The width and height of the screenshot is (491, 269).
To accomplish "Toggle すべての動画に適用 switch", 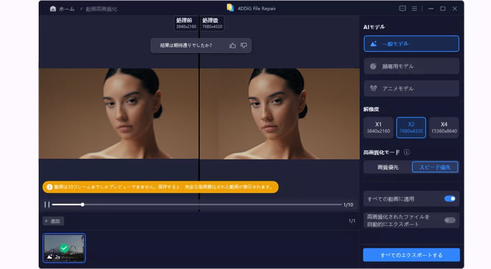I will tap(450, 198).
